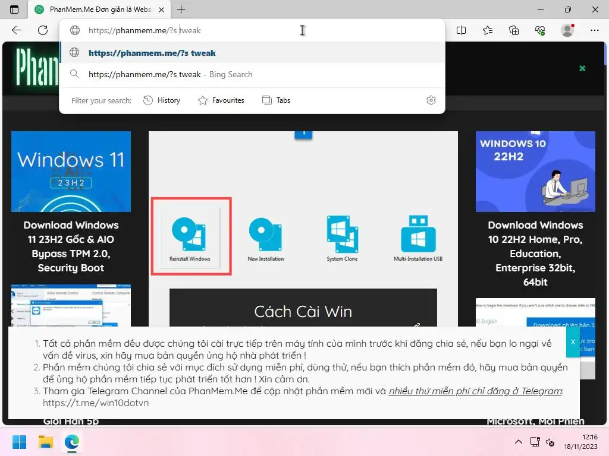Open Settings and more ellipsis menu

click(x=595, y=30)
